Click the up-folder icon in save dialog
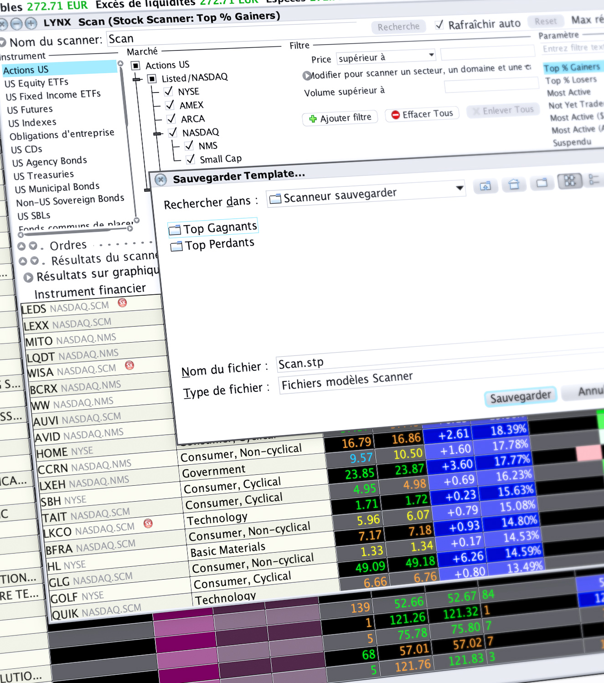The height and width of the screenshot is (683, 604). coord(485,185)
